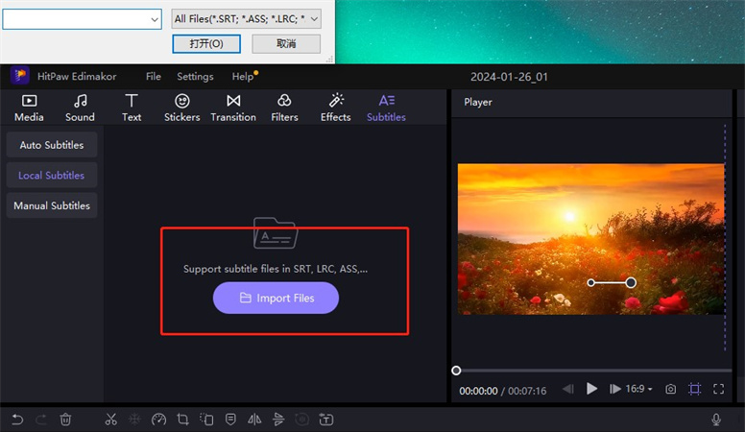This screenshot has height=432, width=745.
Task: Open the Settings menu
Action: (x=195, y=77)
